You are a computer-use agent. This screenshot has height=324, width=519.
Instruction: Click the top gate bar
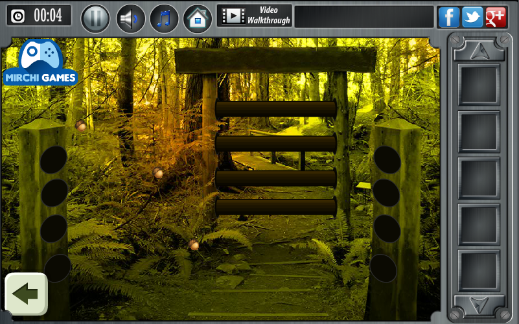[276, 109]
